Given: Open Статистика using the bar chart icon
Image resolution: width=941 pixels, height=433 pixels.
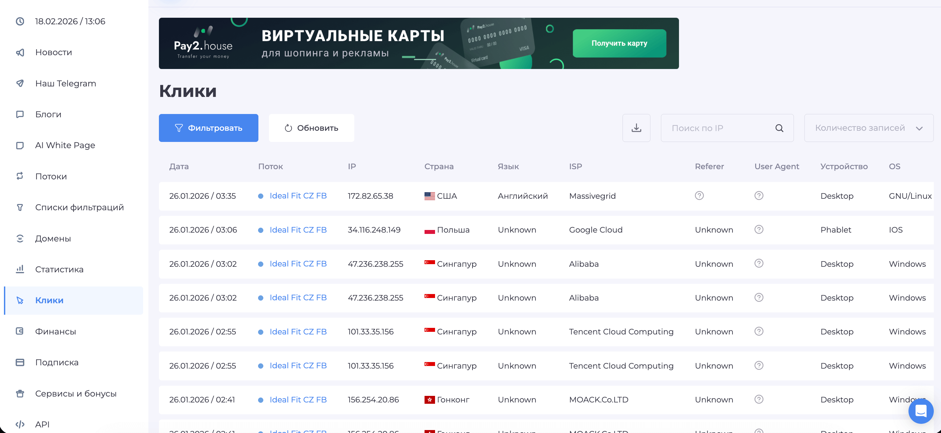Looking at the screenshot, I should point(19,269).
